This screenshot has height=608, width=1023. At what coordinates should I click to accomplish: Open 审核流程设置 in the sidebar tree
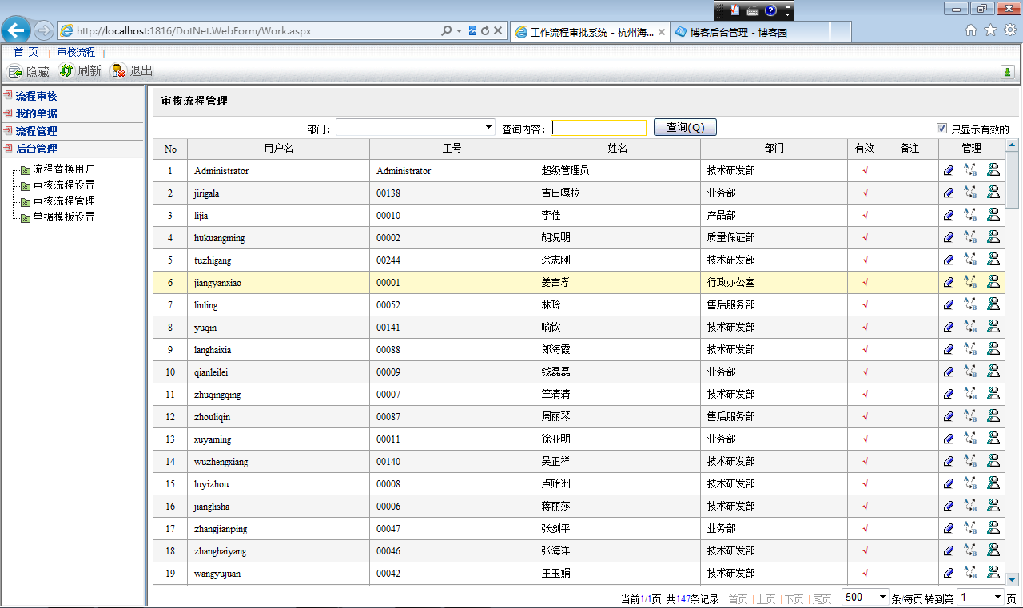(64, 185)
